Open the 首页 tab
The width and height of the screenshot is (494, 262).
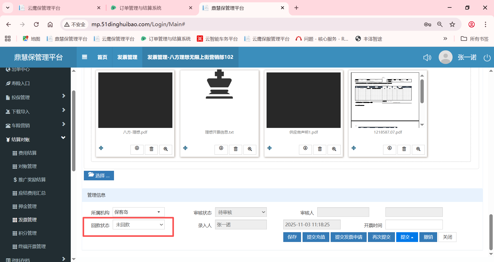point(102,57)
